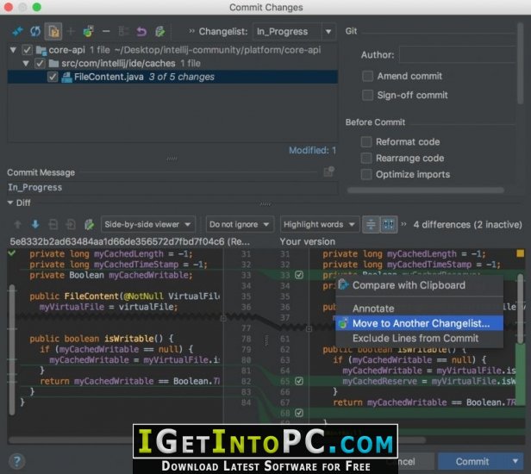Collapse the core-api tree node

point(13,50)
